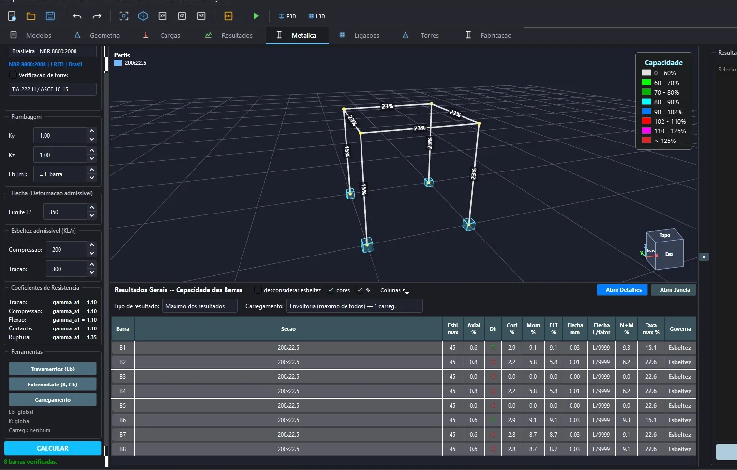This screenshot has width=737, height=470.
Task: Export the DXF file via toolbar icon
Action: [228, 16]
